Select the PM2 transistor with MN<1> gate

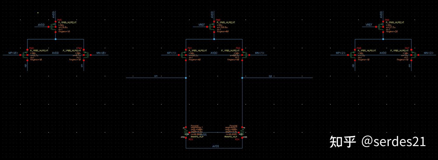click(244, 54)
